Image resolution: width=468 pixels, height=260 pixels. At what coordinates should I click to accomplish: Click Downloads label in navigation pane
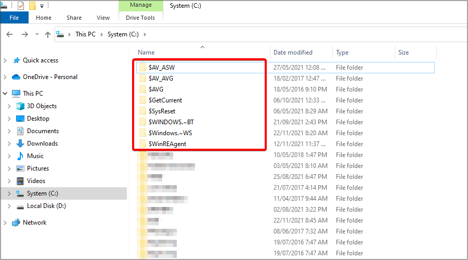43,144
